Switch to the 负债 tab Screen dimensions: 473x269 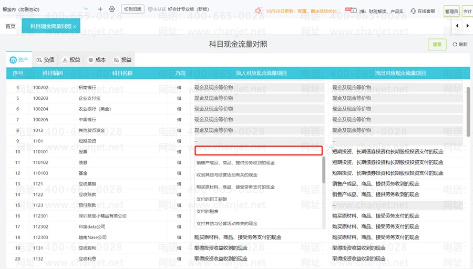[45, 60]
